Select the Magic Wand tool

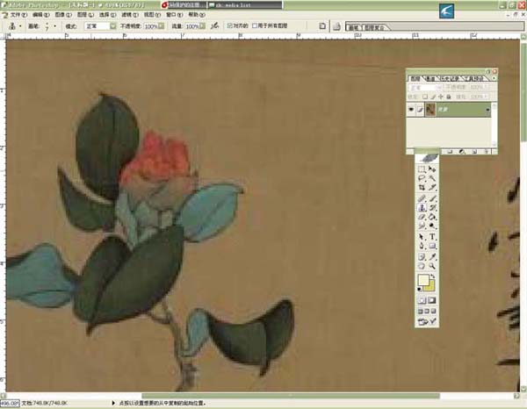pos(432,178)
